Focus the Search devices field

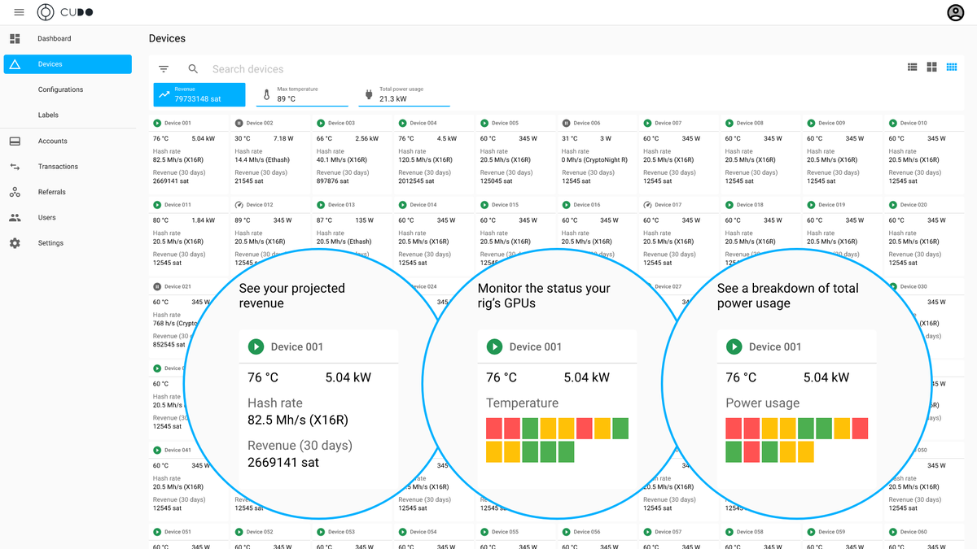[x=248, y=69]
